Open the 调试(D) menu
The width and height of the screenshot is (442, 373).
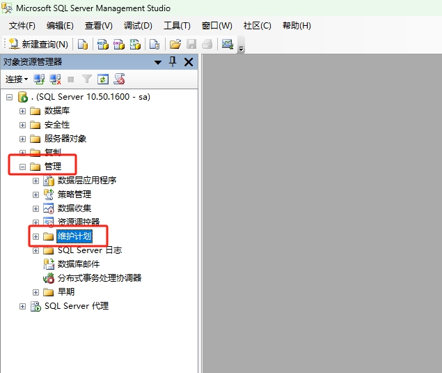point(138,26)
